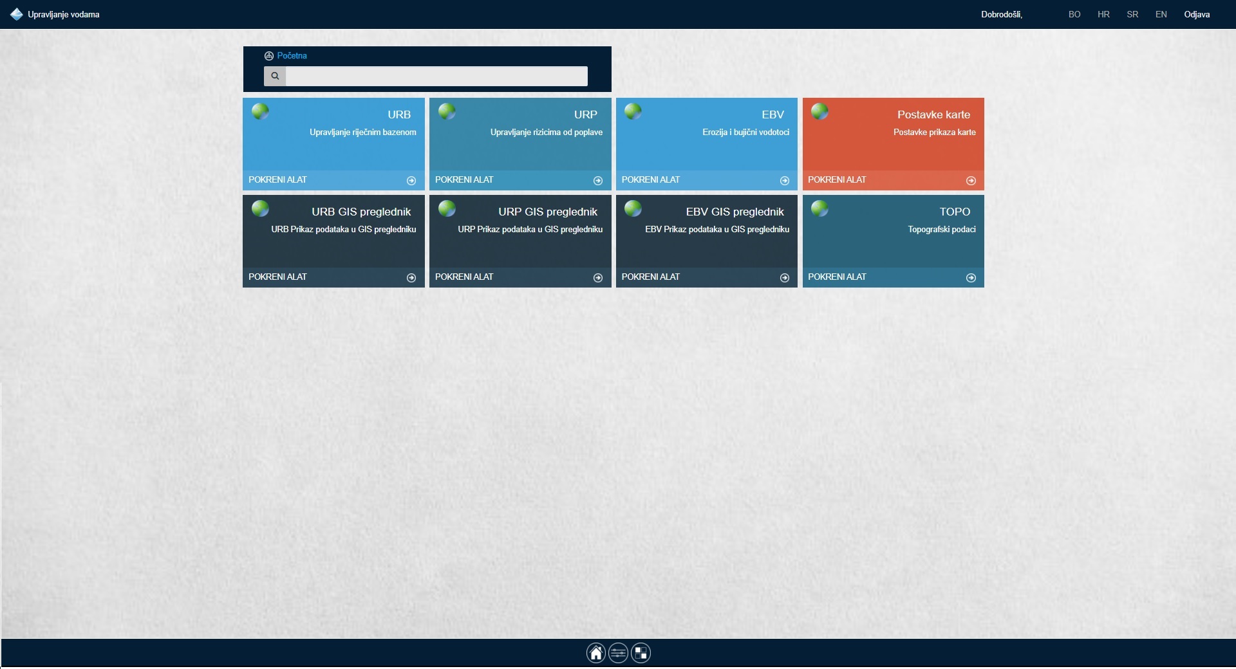Choose the BO language option

tap(1074, 14)
